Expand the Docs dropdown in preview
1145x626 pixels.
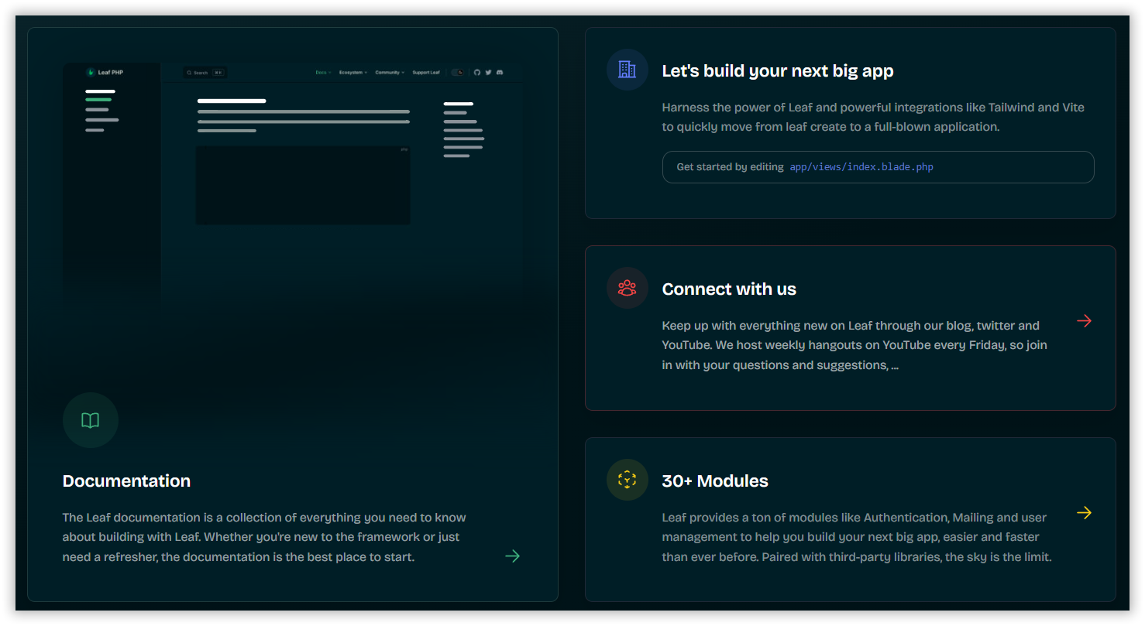click(322, 73)
